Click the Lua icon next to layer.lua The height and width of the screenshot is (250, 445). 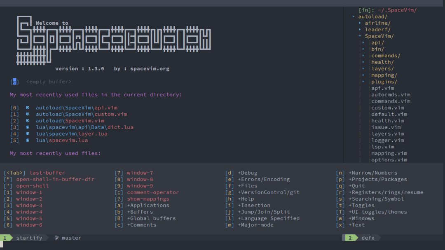pos(27,134)
